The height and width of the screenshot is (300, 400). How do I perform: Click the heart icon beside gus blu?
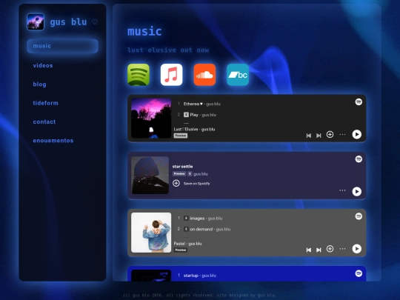coord(95,22)
